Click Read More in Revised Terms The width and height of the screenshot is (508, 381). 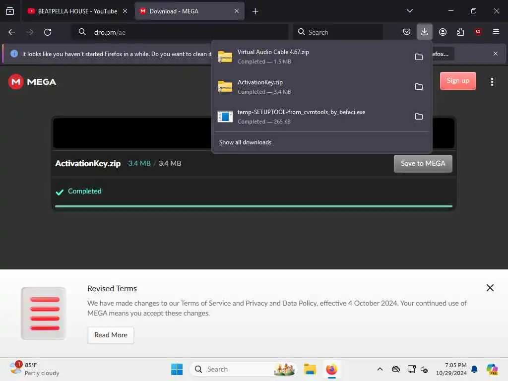(x=111, y=335)
